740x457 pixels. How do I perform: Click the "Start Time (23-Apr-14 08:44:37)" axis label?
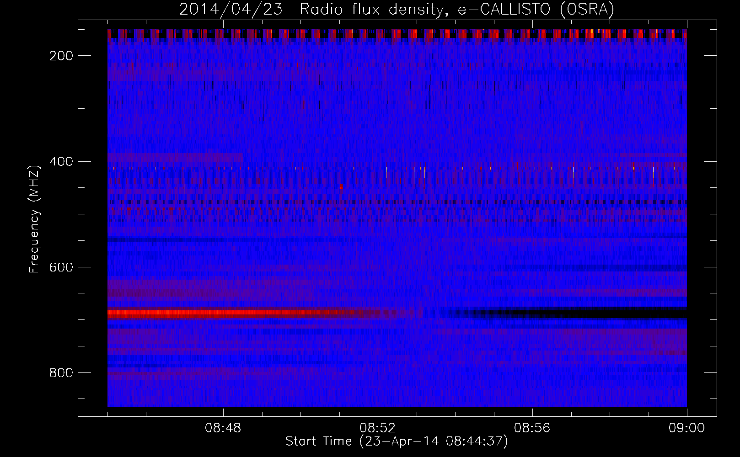pos(397,441)
